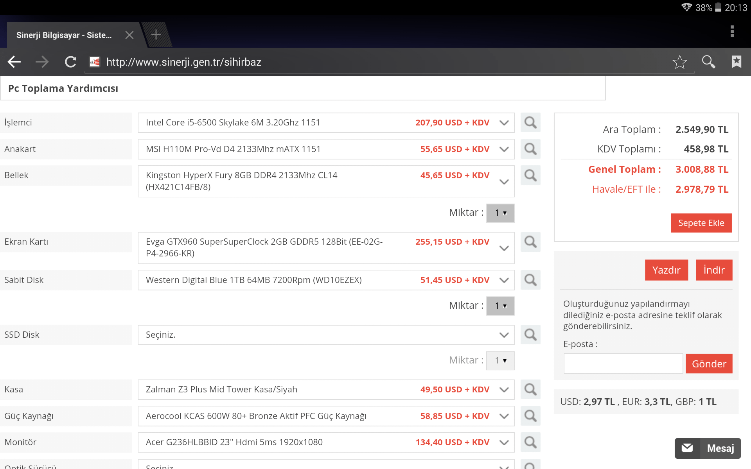Click the search icon next to Ekran Kartı
Screen dimensions: 751x469
[530, 242]
